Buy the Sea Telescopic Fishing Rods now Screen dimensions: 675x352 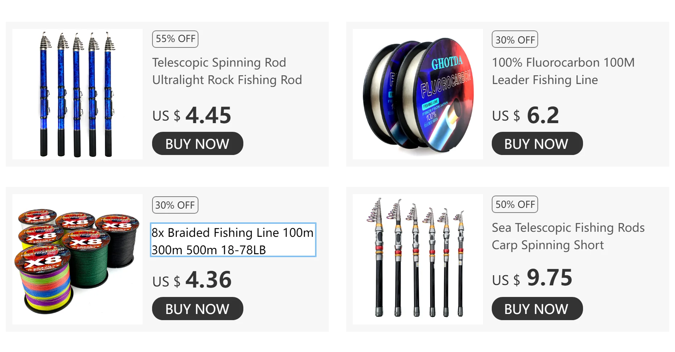[537, 309]
